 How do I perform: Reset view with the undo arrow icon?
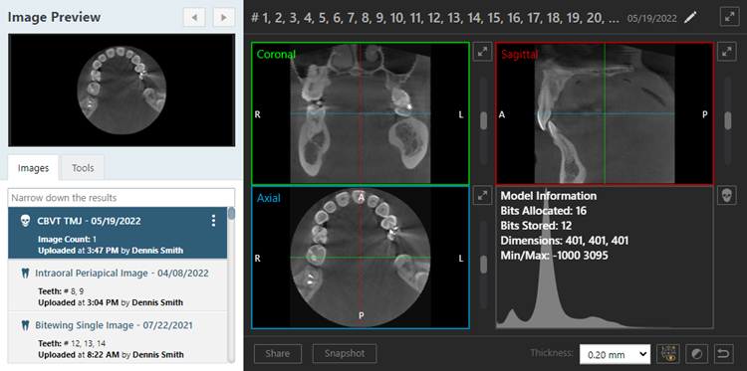723,354
